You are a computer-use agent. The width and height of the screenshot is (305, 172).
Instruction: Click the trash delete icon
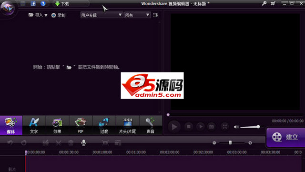click(71, 142)
